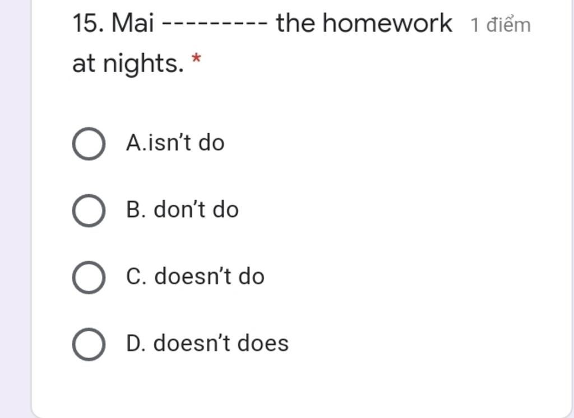Image resolution: width=574 pixels, height=418 pixels.
Task: Click the word the before homework
Action: 295,23
